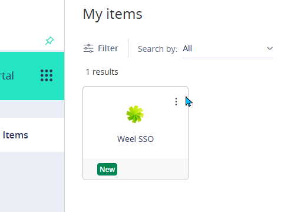Select the teal portal header in sidebar
This screenshot has height=212, width=281.
tap(32, 76)
